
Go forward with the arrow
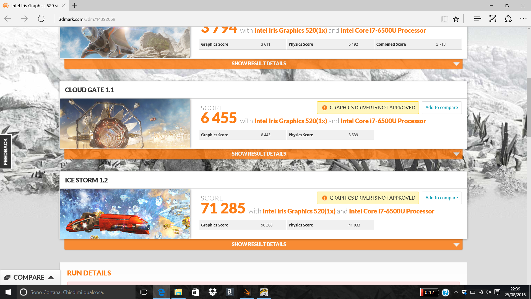pyautogui.click(x=24, y=19)
